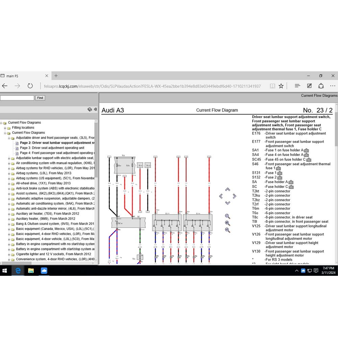This screenshot has height=338, width=338.
Task: Open reading view in the address bar
Action: [272, 86]
